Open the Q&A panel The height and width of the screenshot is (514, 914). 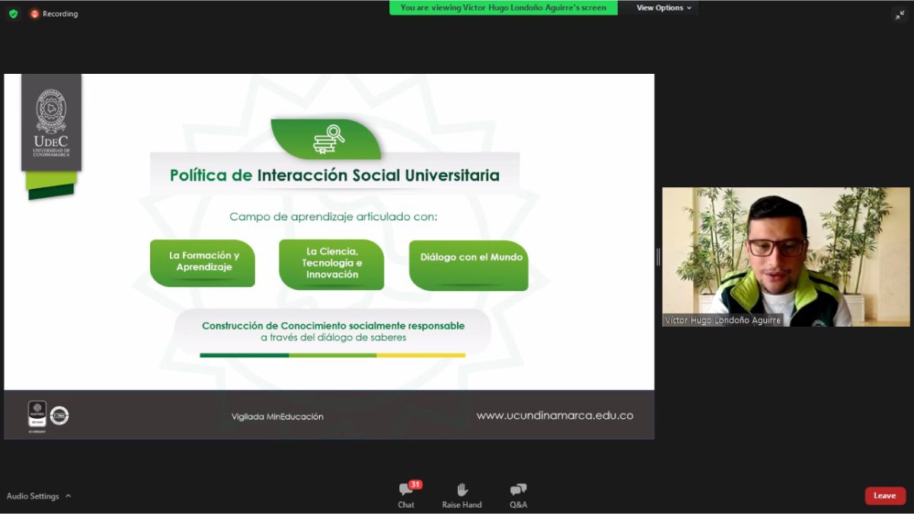click(x=518, y=496)
